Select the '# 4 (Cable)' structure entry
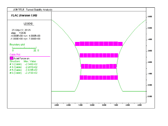This screenshot has width=168, height=126. coord(15,67)
